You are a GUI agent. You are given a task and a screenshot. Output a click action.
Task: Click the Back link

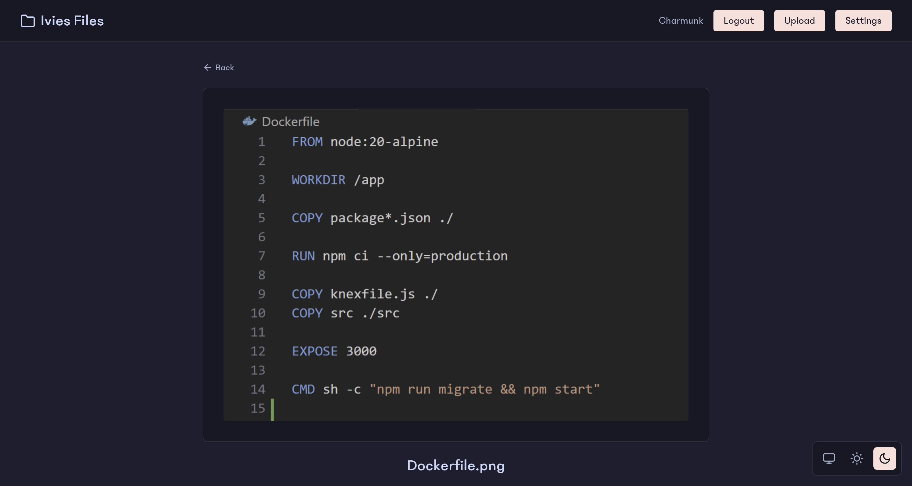(219, 68)
